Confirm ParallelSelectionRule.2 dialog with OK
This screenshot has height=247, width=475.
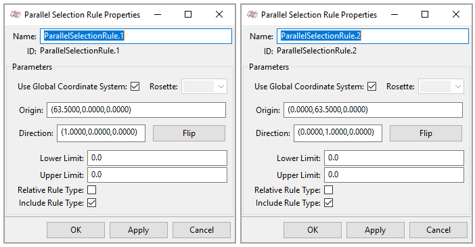[313, 230]
